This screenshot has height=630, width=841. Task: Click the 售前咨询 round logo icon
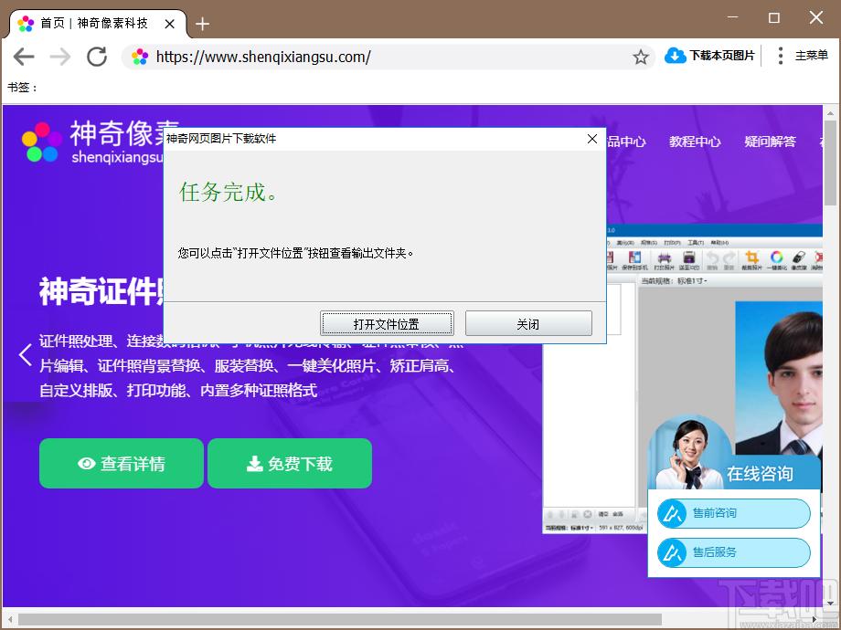click(672, 513)
